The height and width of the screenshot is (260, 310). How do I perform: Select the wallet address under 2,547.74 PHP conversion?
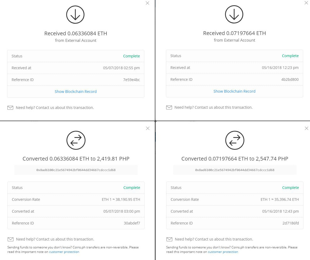point(235,170)
